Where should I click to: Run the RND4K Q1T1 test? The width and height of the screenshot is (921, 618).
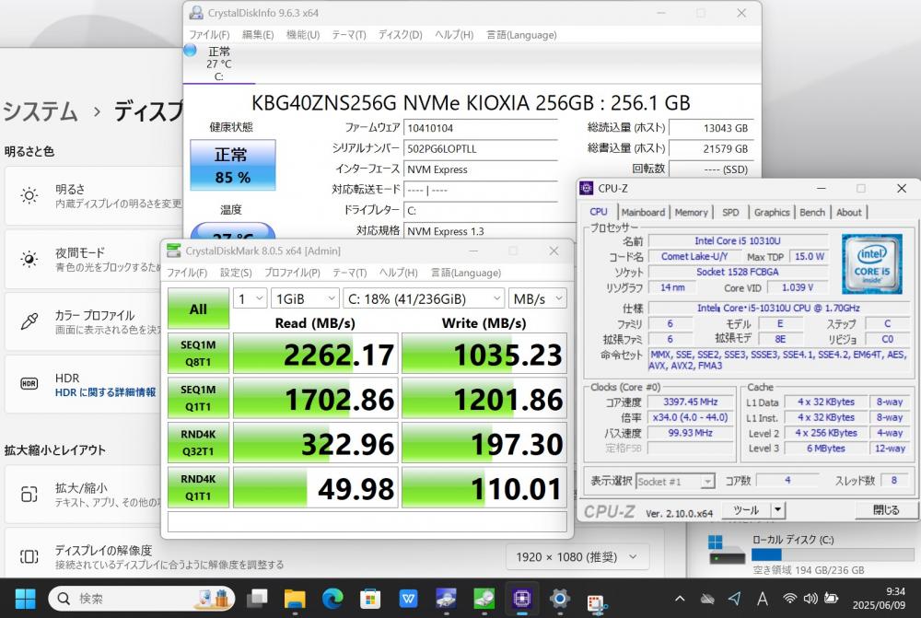coord(198,487)
